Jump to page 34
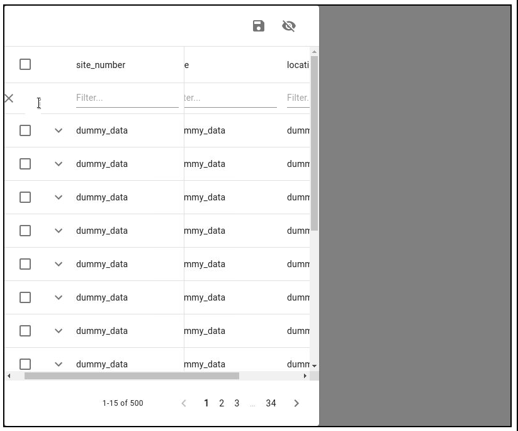518x431 pixels. pos(271,403)
